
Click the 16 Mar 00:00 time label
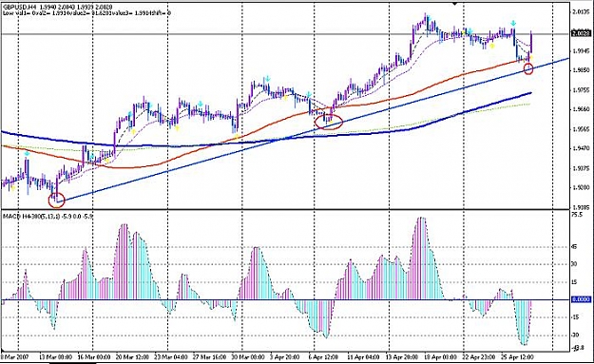[93, 357]
